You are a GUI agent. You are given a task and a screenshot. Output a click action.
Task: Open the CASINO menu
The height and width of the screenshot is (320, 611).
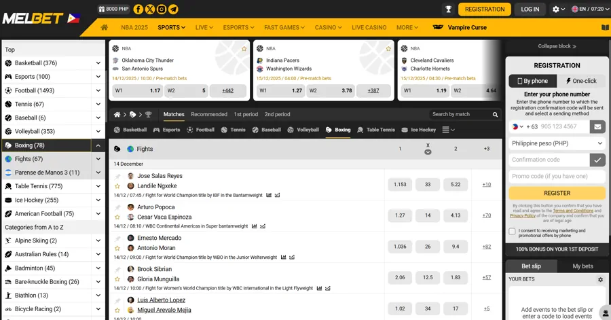point(328,27)
